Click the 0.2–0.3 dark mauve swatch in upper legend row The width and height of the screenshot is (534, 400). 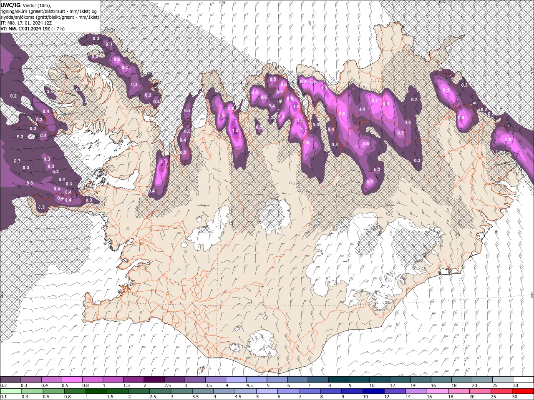pos(11,380)
